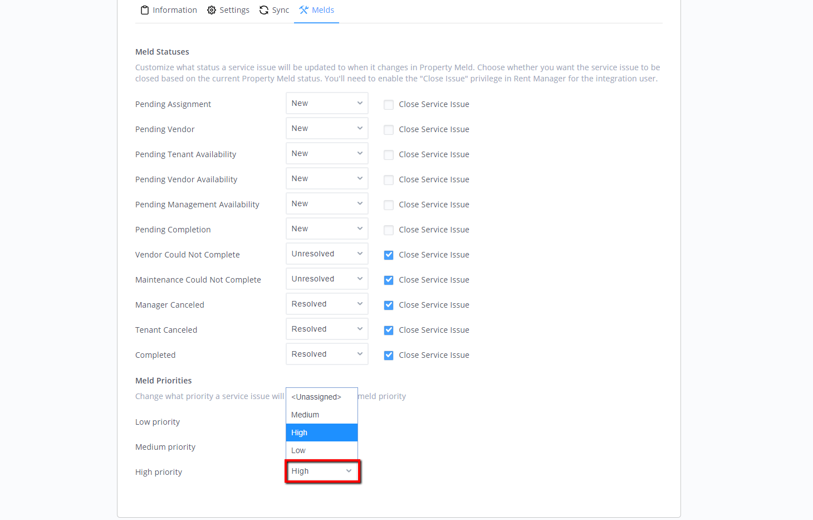Click the clipboard icon beside Information
813x520 pixels.
pos(145,10)
